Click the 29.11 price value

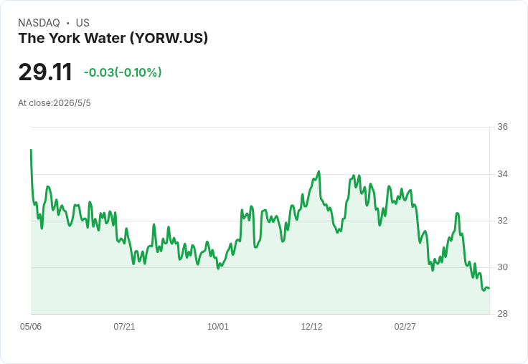(45, 72)
